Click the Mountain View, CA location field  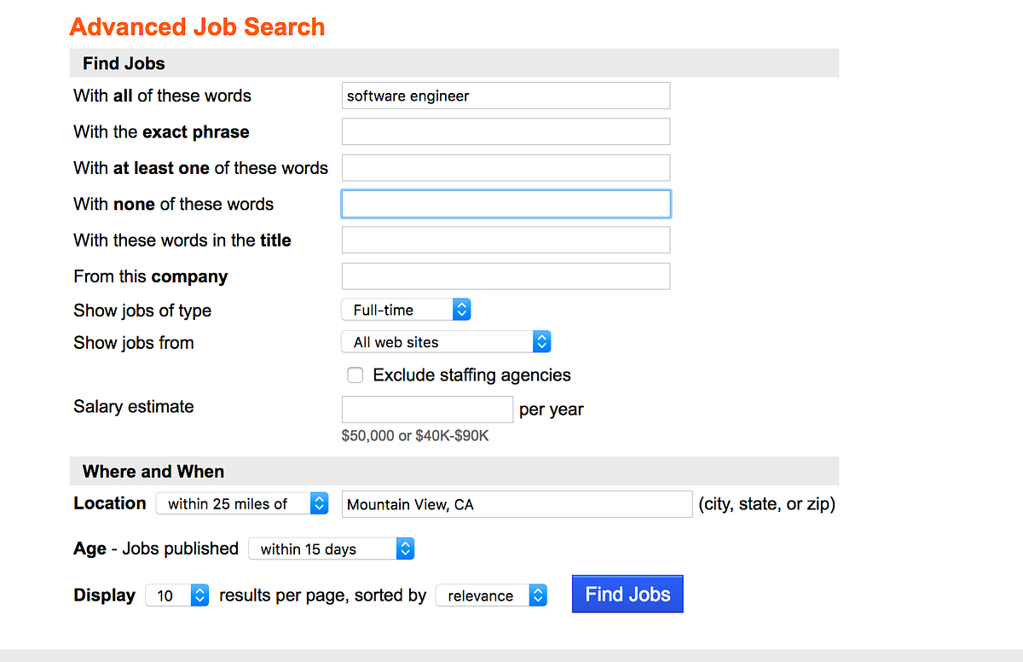(517, 504)
